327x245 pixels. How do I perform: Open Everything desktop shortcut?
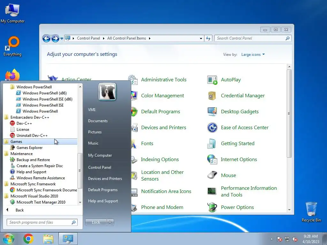12,46
